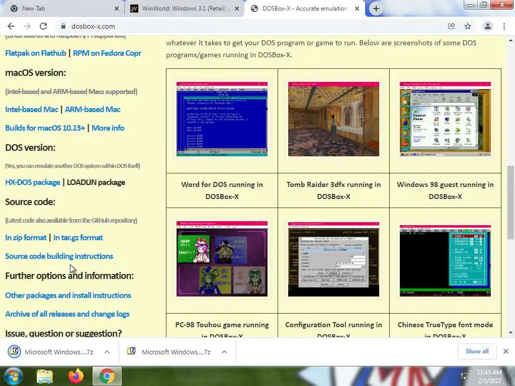Open Source code building instructions link

pyautogui.click(x=59, y=256)
